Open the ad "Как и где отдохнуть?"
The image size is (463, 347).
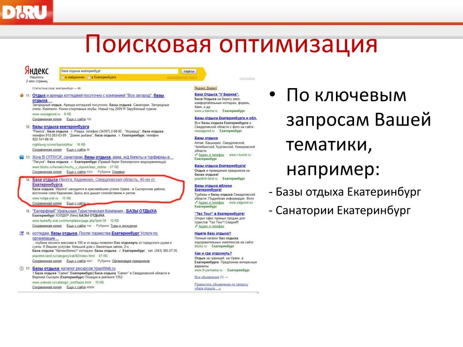(x=213, y=253)
